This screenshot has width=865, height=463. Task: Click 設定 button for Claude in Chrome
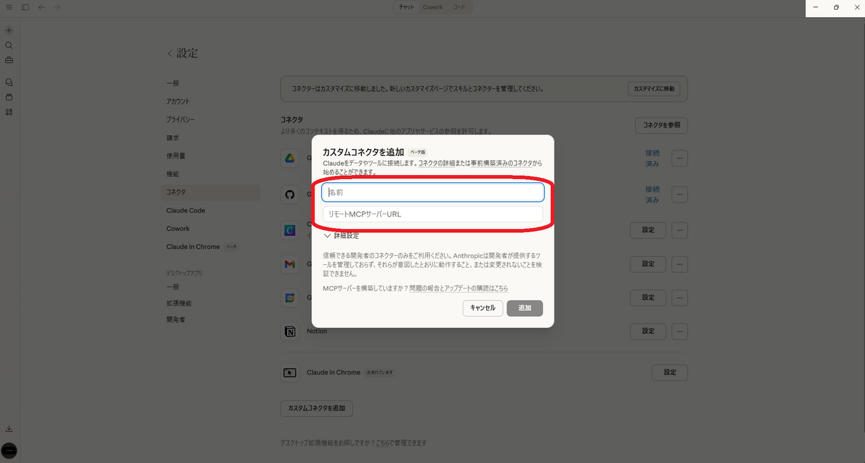670,372
